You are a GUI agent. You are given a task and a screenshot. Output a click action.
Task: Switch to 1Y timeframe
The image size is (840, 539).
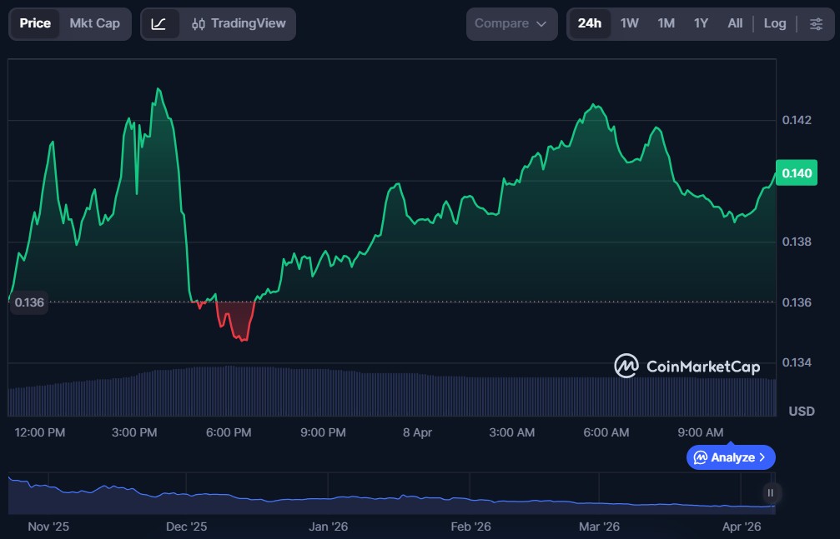click(701, 23)
